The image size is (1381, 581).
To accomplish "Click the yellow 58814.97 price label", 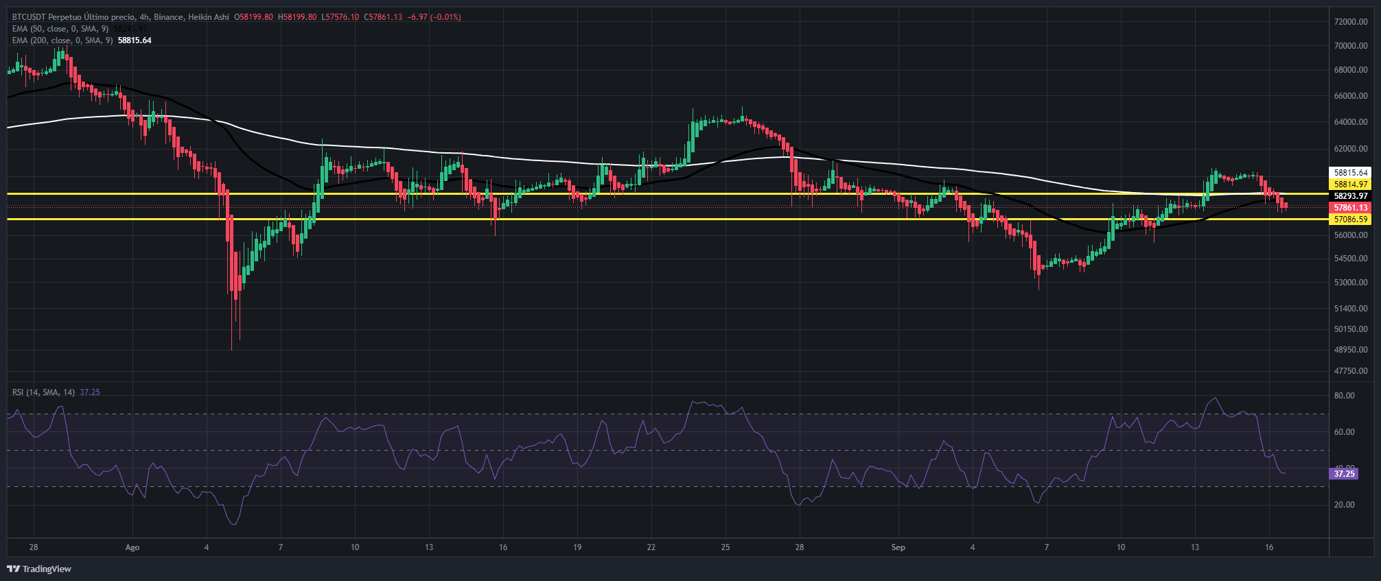I will [x=1350, y=185].
